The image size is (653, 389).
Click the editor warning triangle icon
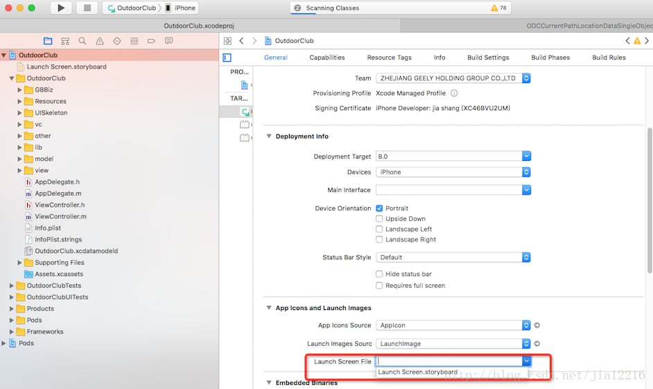click(x=637, y=41)
